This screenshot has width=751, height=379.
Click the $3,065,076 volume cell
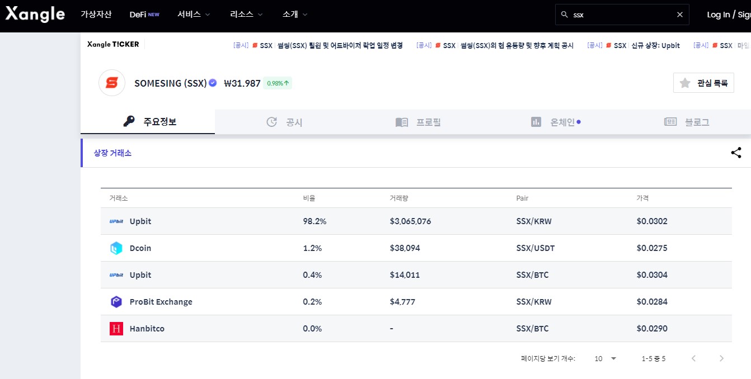410,221
